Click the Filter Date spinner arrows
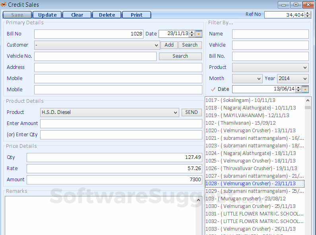Image resolution: width=316 pixels, height=235 pixels. point(298,89)
